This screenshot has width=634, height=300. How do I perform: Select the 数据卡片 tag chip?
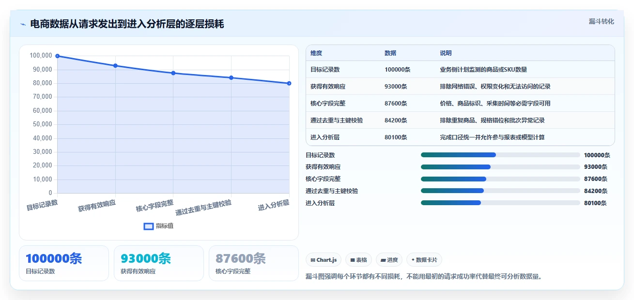tap(424, 260)
